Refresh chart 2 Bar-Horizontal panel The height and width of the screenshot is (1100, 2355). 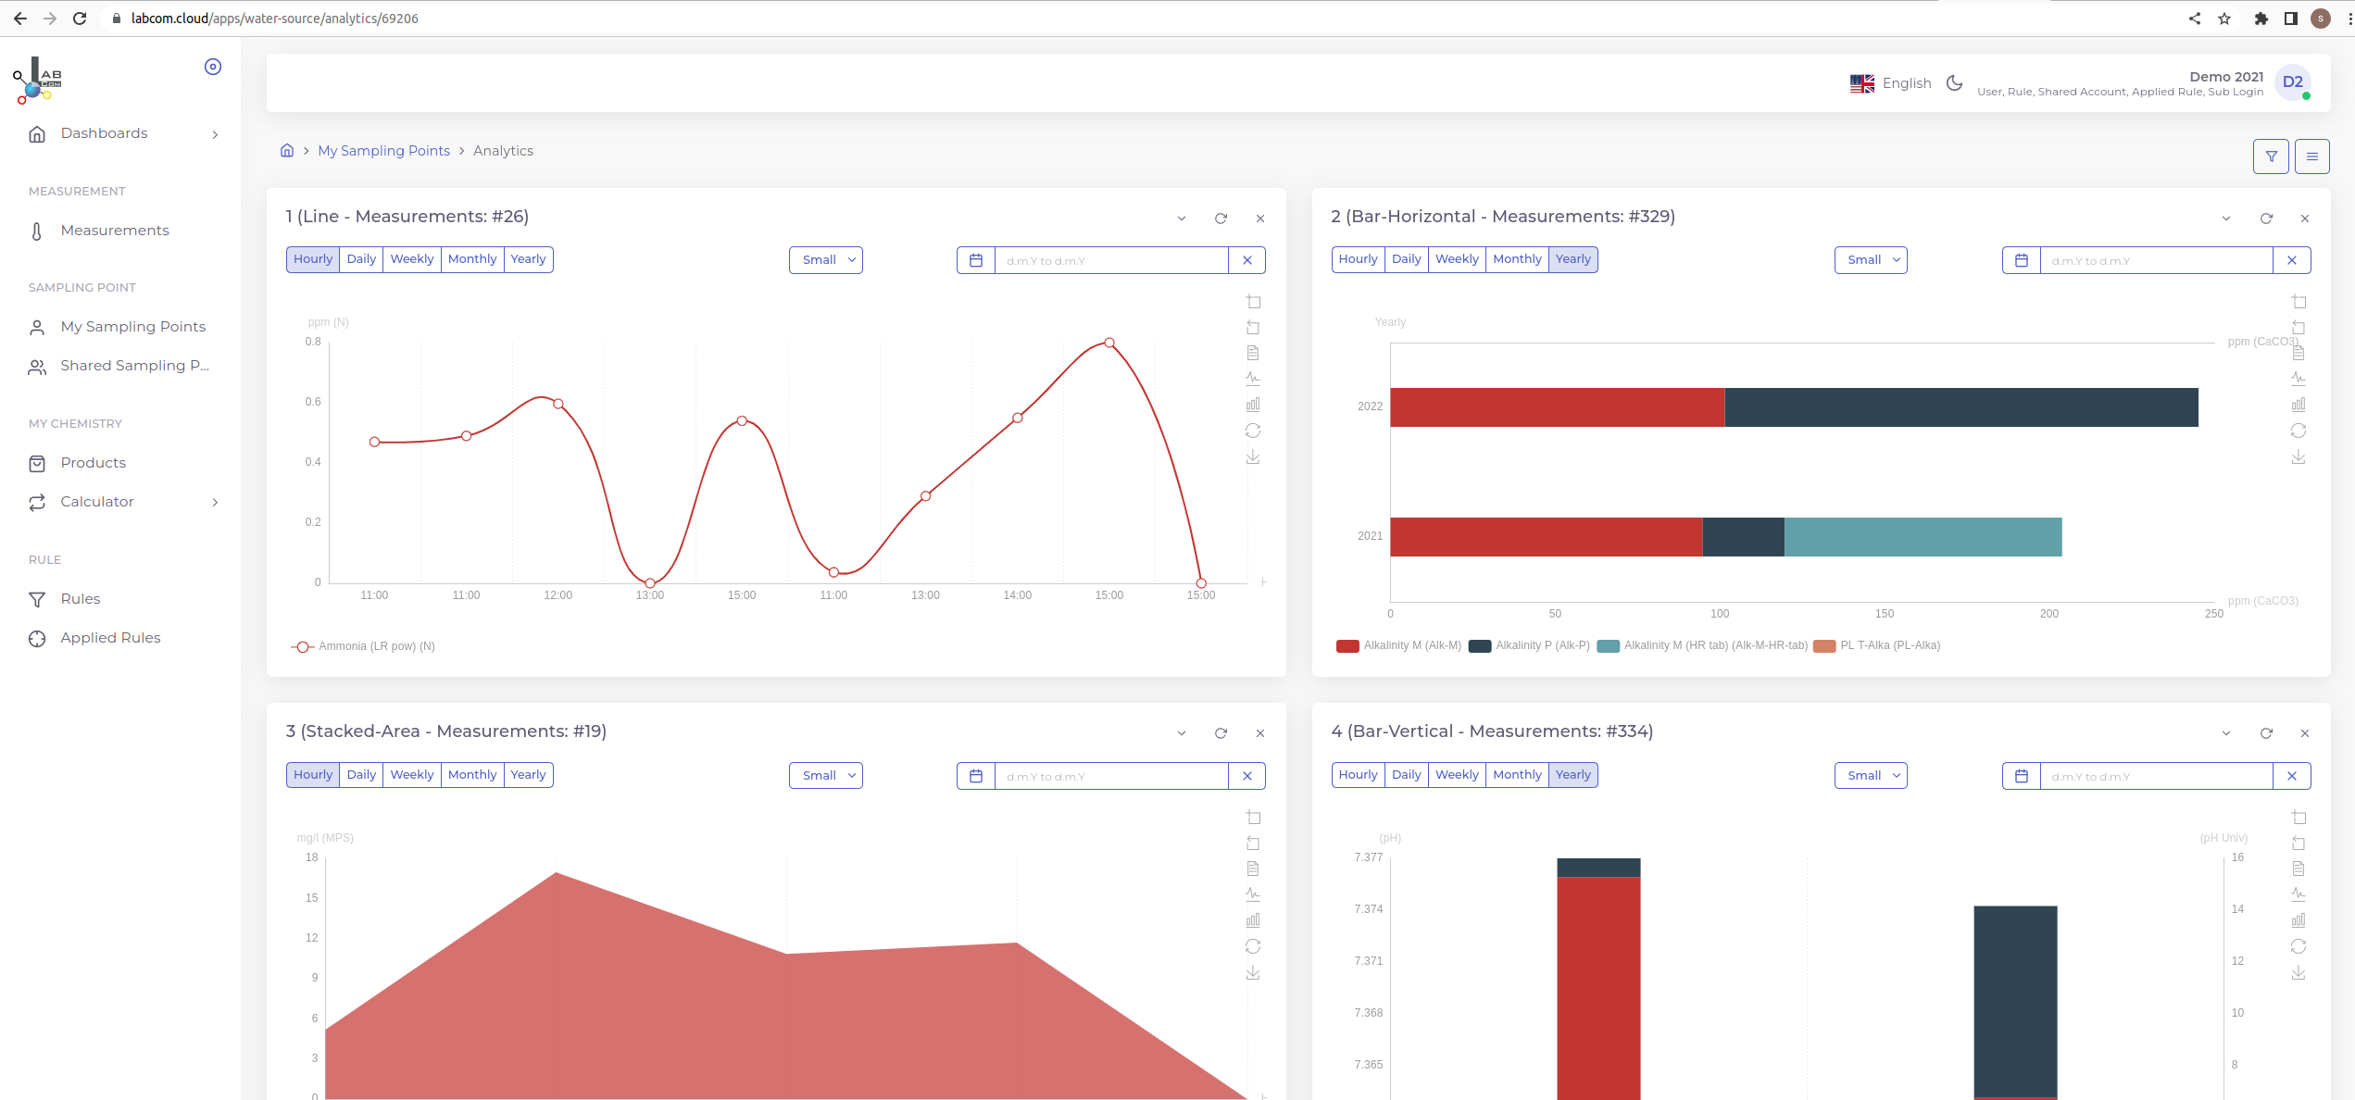(2266, 219)
